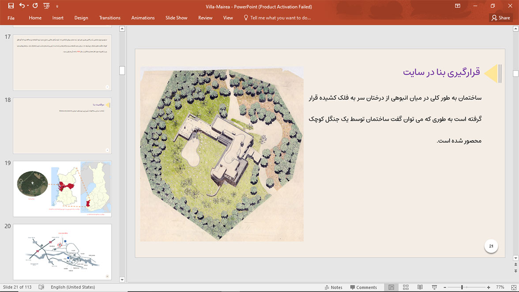Viewport: 519px width, 292px height.
Task: Click English (United States) language indicator
Action: 73,287
